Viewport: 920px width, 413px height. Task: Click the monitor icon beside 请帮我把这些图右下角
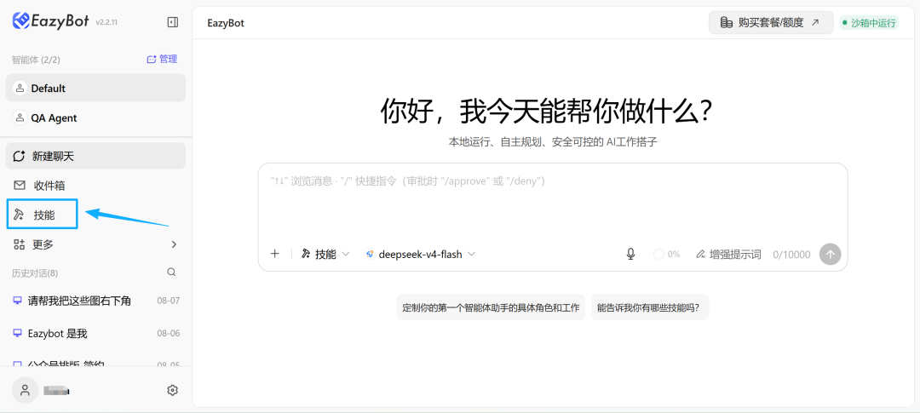[x=17, y=301]
